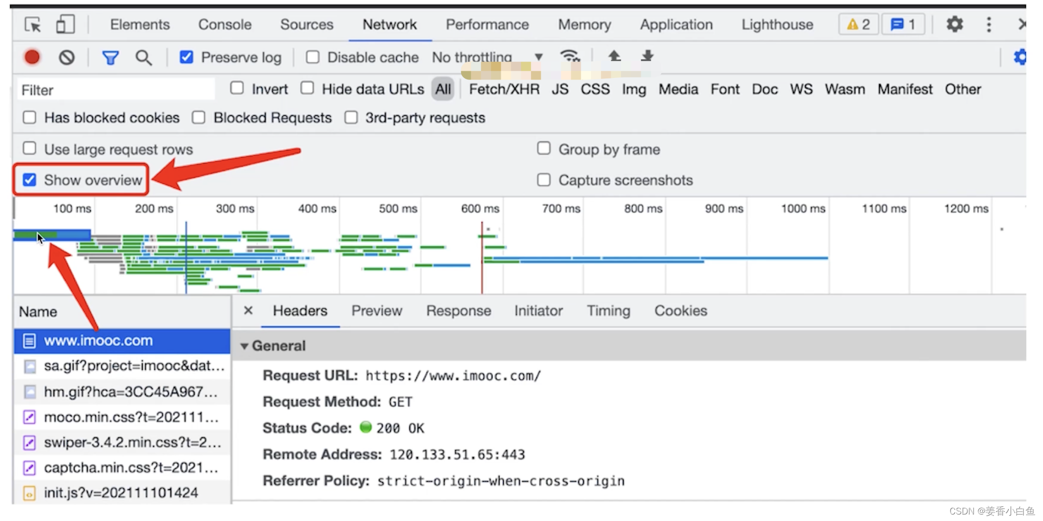Screen dimensions: 1043x521
Task: Enable Use large request rows
Action: (x=29, y=148)
